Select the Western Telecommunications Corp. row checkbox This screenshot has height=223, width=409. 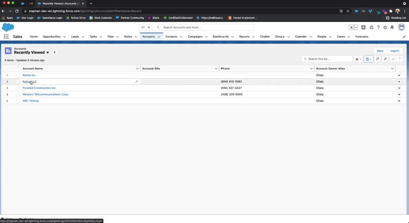tap(18, 94)
